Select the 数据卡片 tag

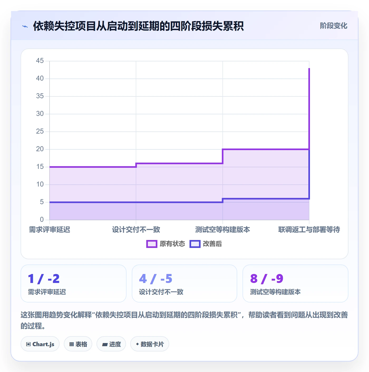(x=150, y=344)
